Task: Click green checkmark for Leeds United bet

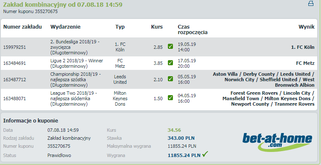Action: pyautogui.click(x=170, y=79)
